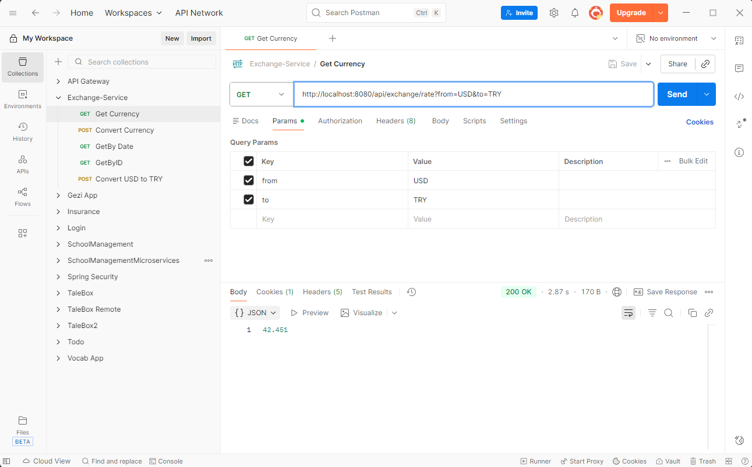The width and height of the screenshot is (752, 467).
Task: Open the settings gear icon
Action: coord(554,13)
